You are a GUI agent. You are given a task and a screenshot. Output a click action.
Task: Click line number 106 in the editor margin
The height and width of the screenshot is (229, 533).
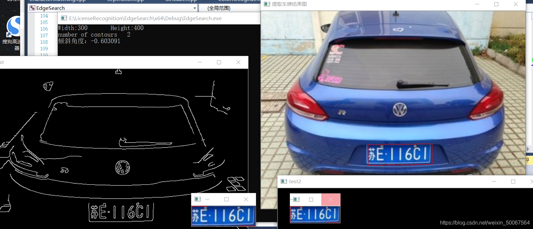pyautogui.click(x=44, y=29)
